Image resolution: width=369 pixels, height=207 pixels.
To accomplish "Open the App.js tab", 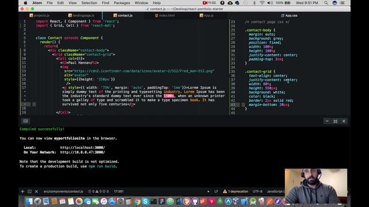I will (x=206, y=16).
